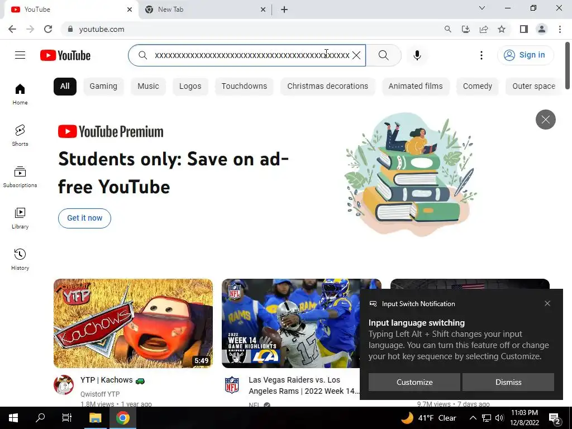Screen dimensions: 572x429
Task: Close the Input Switch Notification popup
Action: (547, 303)
